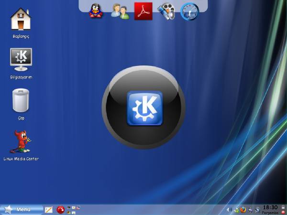Screen dimensions: 287x215
Task: Open the Başlangıç home folder icon
Action: click(21, 19)
